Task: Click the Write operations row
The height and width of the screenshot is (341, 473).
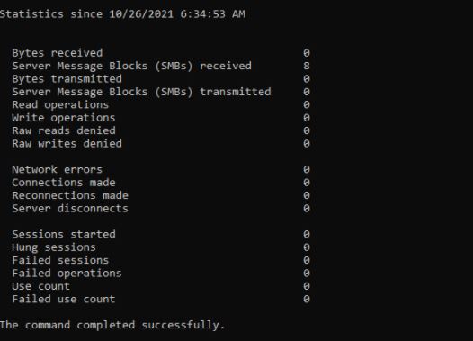Action: click(161, 118)
